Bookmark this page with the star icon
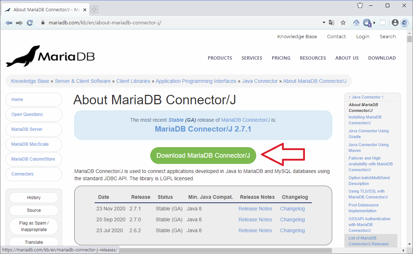This screenshot has height=254, width=413. 343,23
